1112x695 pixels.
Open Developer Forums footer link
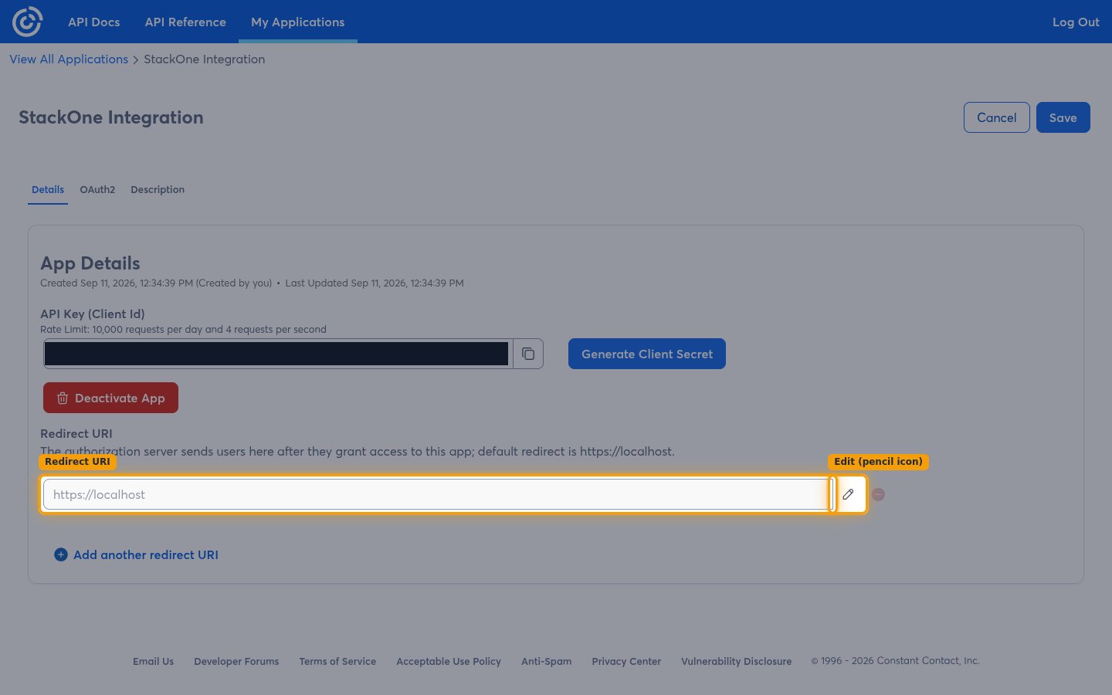pyautogui.click(x=236, y=661)
